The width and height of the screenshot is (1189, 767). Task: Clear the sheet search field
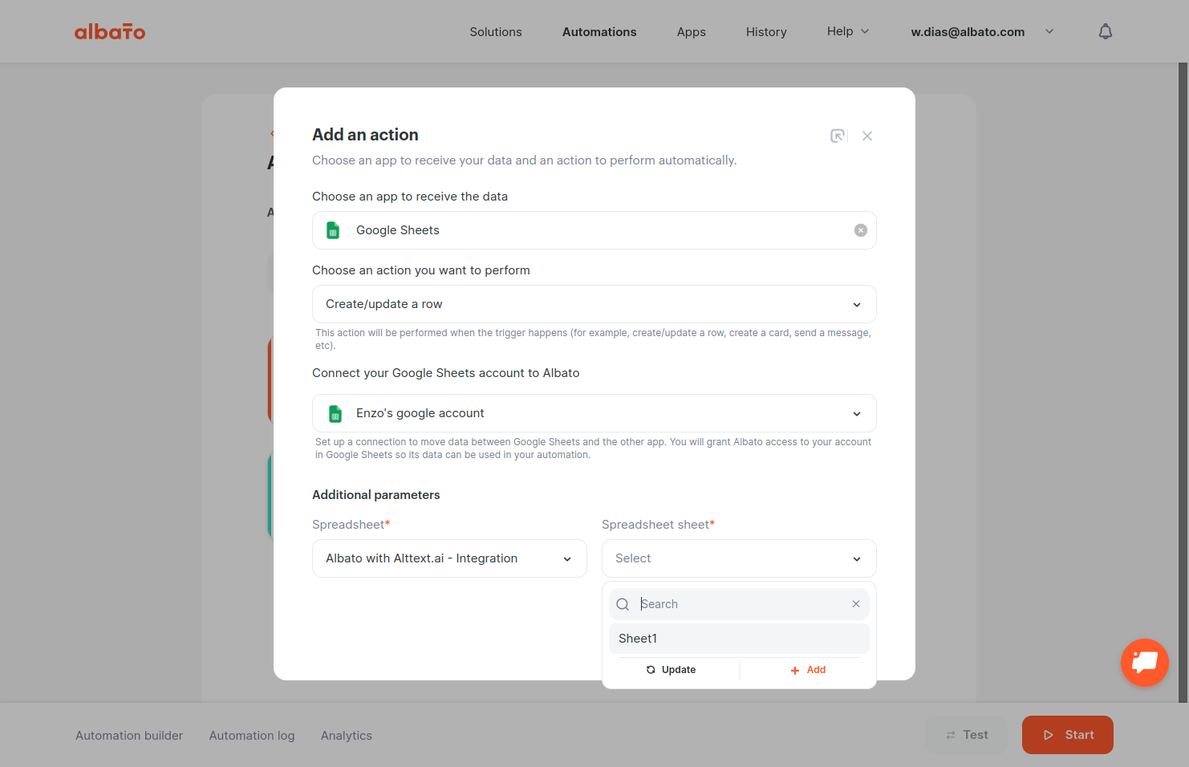tap(856, 604)
